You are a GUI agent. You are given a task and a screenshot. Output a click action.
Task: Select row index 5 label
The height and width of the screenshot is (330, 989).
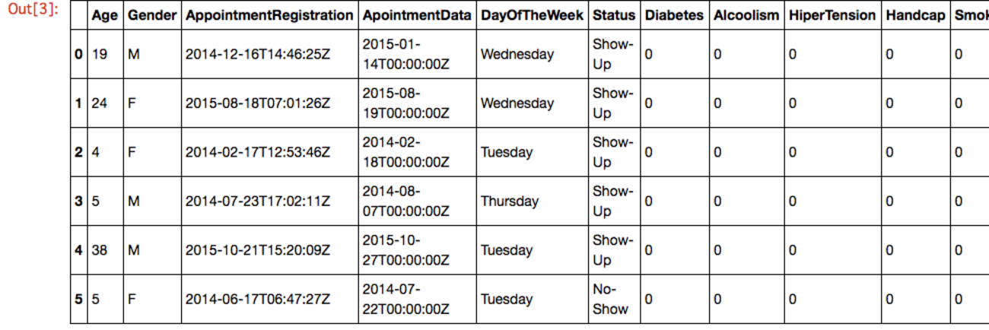coord(78,300)
